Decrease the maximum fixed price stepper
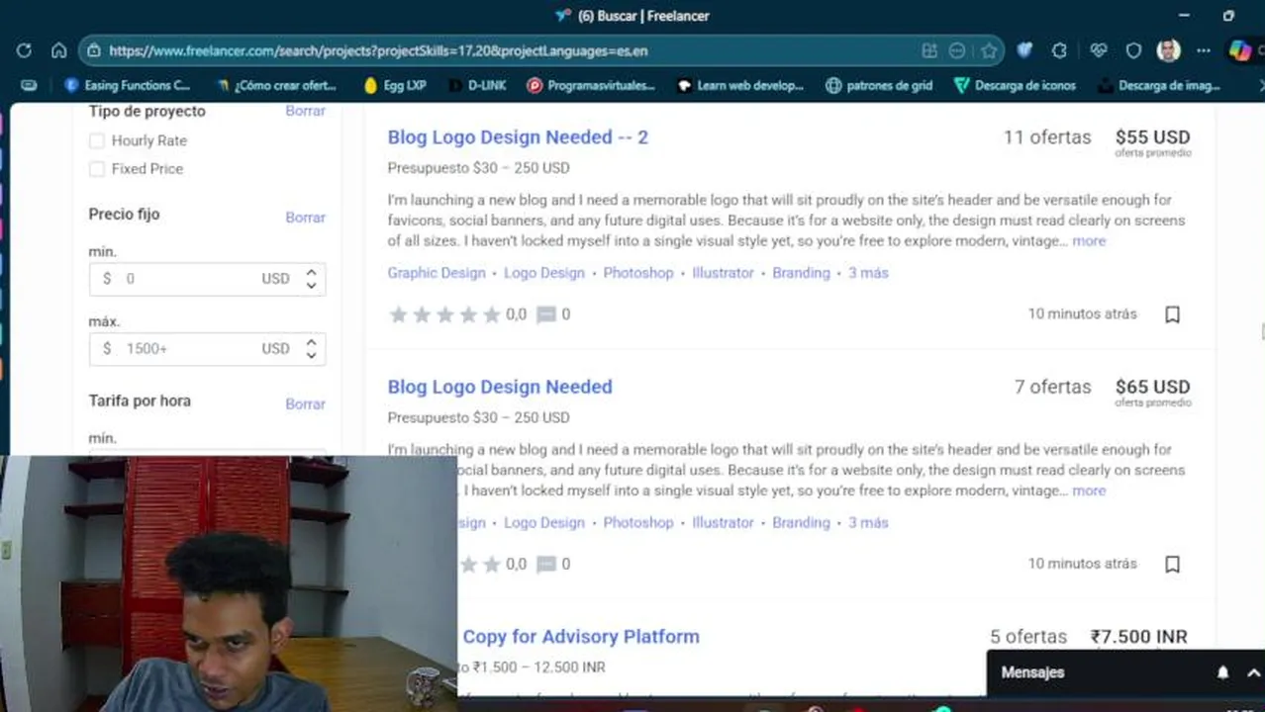Screen dimensions: 1265x712 pos(311,355)
